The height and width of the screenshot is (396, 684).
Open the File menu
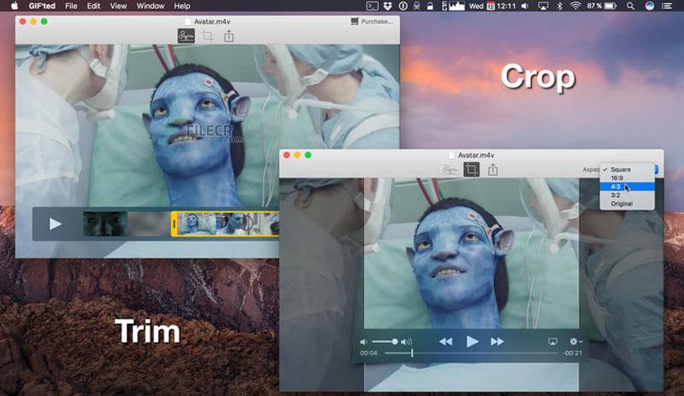[70, 6]
